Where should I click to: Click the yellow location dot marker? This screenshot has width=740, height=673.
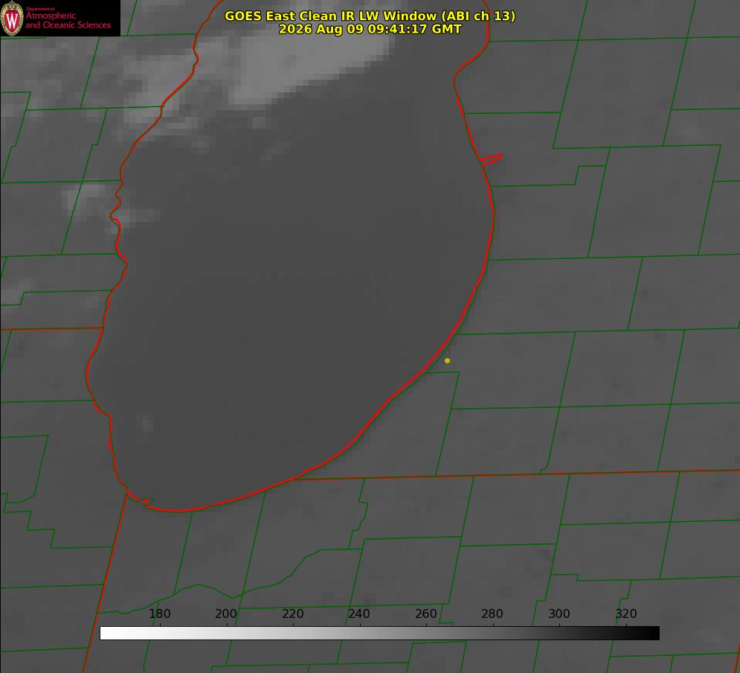click(447, 360)
